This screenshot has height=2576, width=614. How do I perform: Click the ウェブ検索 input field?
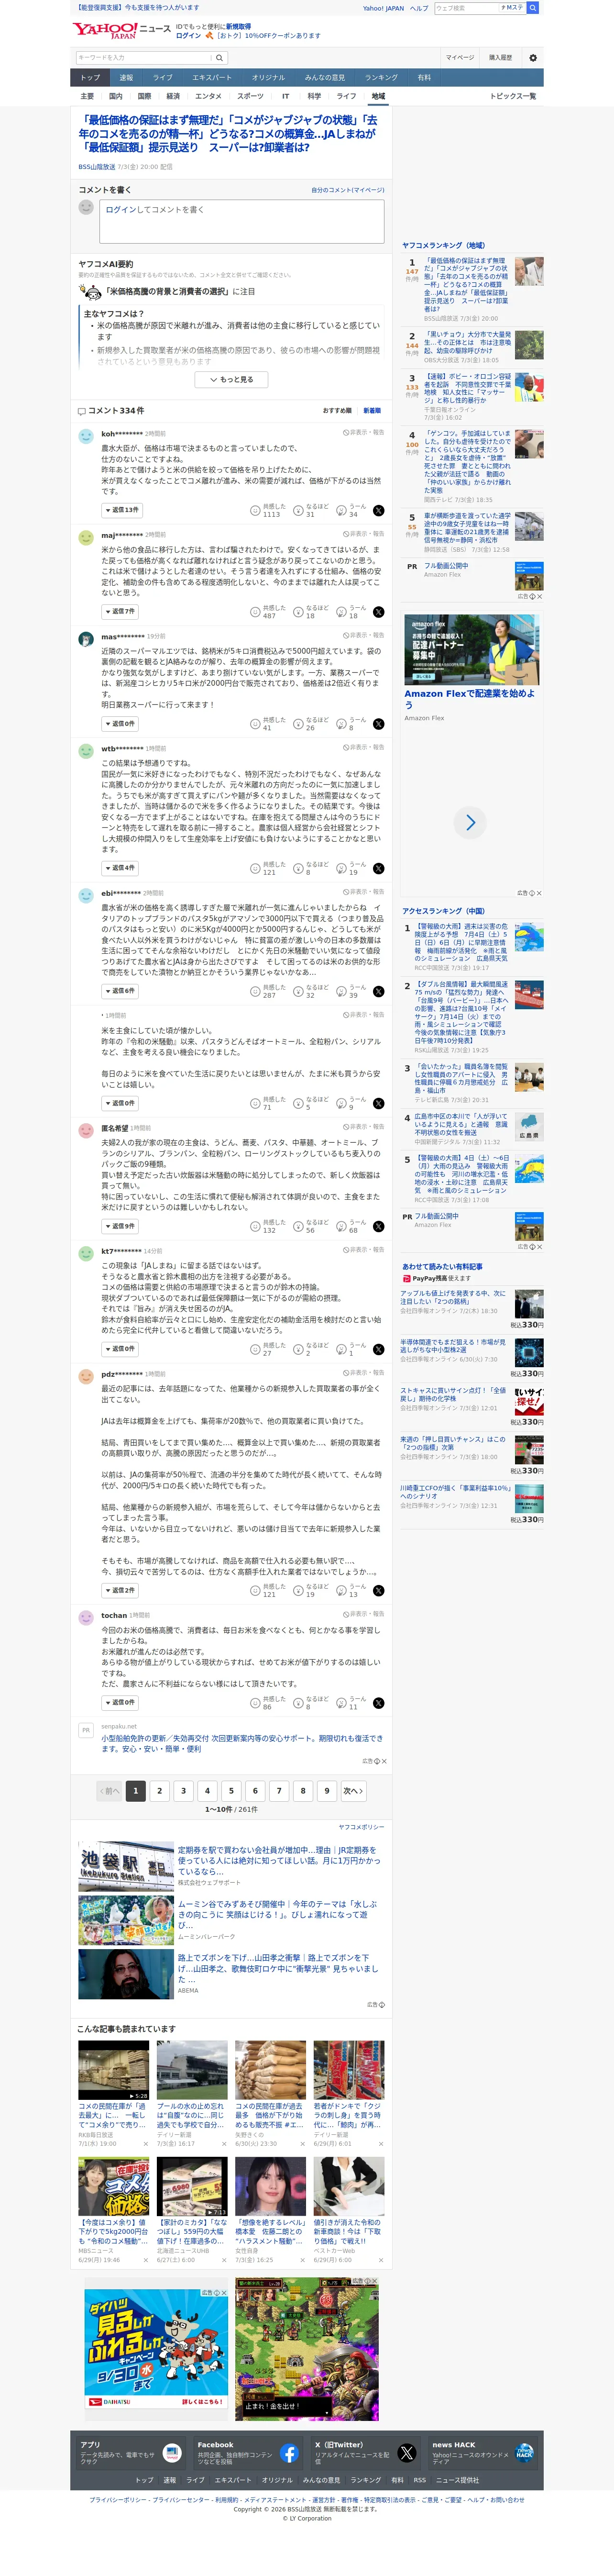(466, 8)
